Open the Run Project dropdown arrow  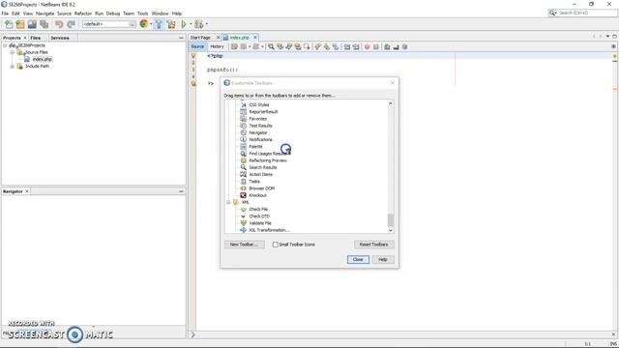coord(191,24)
